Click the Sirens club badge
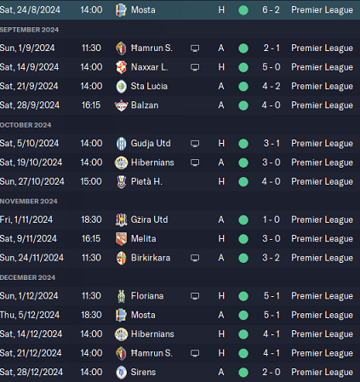Viewport: 360px width, 382px height. coord(122,373)
